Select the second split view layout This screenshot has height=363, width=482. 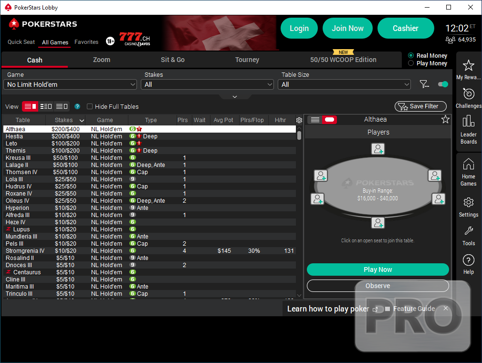(46, 106)
